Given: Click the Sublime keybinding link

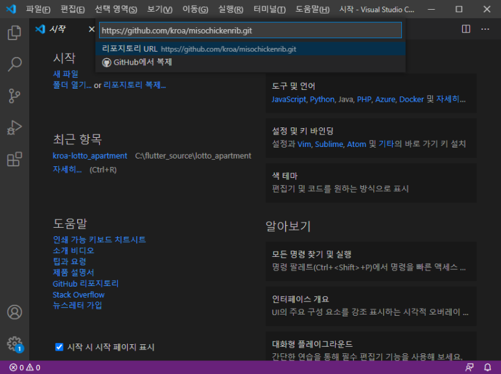Looking at the screenshot, I should (x=329, y=144).
